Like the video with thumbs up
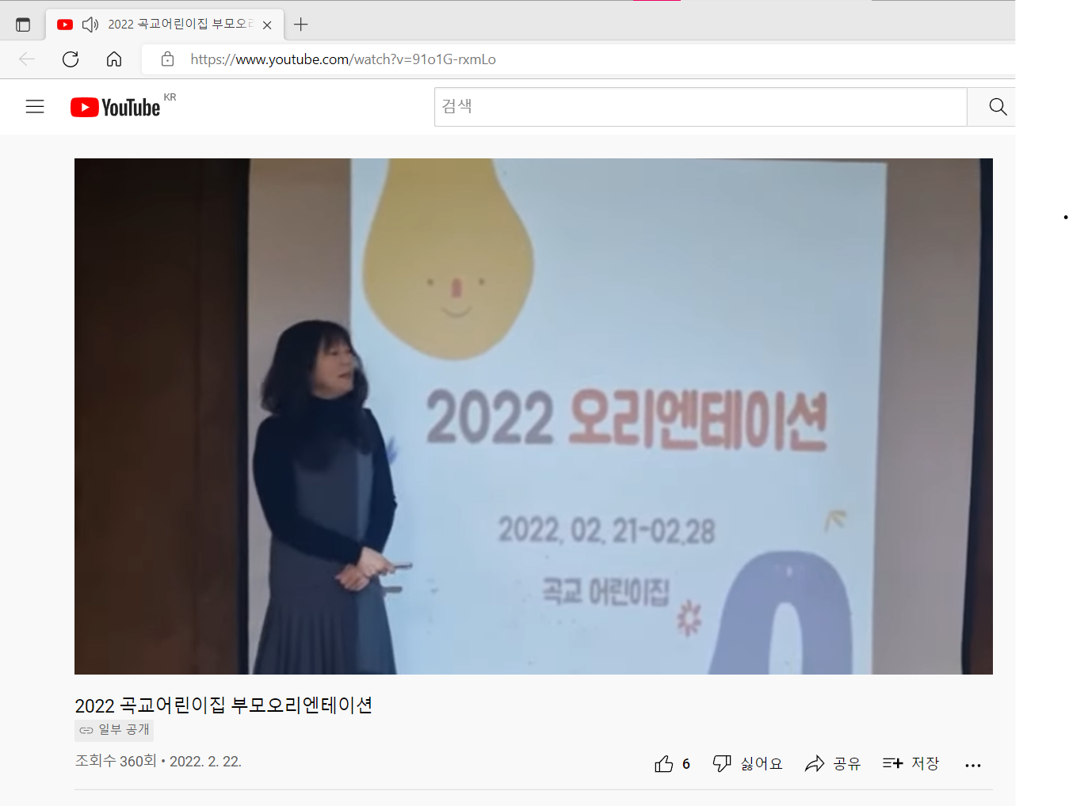The height and width of the screenshot is (806, 1069). coord(672,763)
